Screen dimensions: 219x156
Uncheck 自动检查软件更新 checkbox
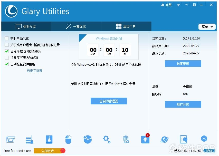tap(7, 64)
